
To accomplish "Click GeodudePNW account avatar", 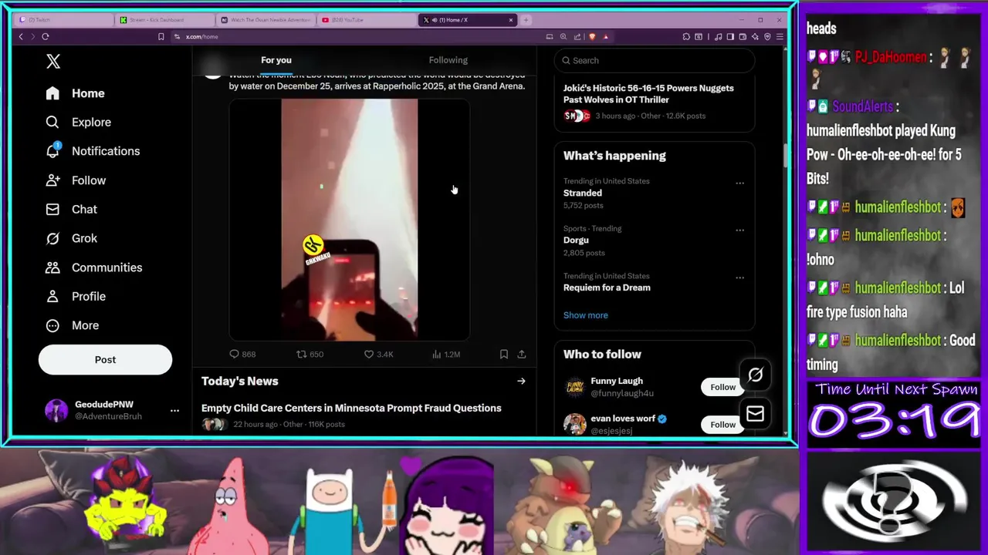I will point(56,410).
